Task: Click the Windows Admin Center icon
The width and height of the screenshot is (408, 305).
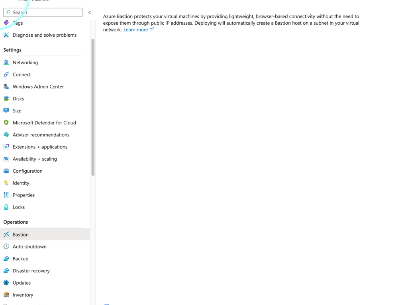Action: [6, 87]
